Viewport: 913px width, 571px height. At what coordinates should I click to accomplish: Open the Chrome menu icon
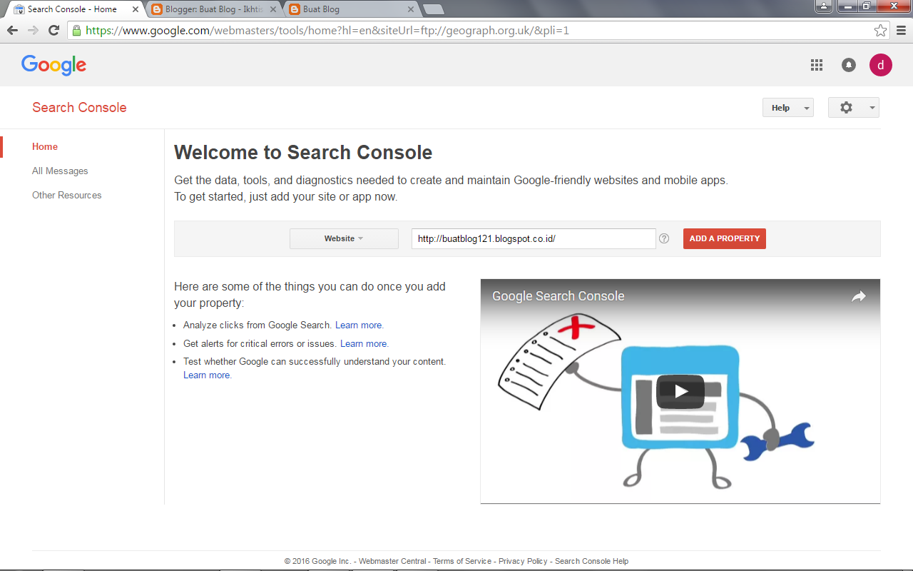[901, 31]
